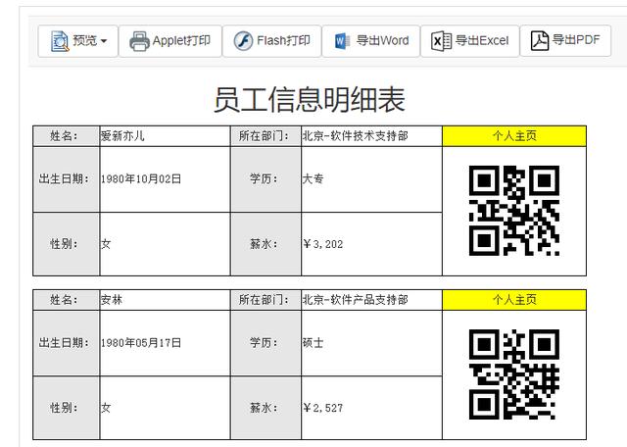Click the preview magnifier page icon
This screenshot has width=627, height=447.
pyautogui.click(x=60, y=41)
